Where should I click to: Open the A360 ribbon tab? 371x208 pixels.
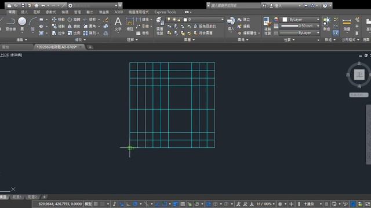click(x=118, y=12)
